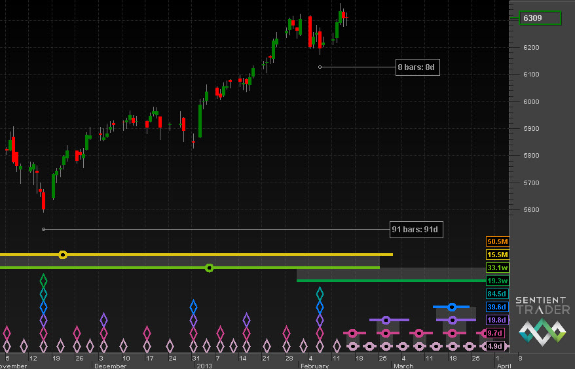This screenshot has height=369, width=575.
Task: Click the small circle anchor of the 91 bars line
Action: 43,230
